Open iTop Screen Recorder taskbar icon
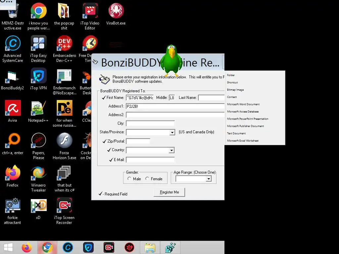Viewport: 339px width, 254px height. pos(109,247)
